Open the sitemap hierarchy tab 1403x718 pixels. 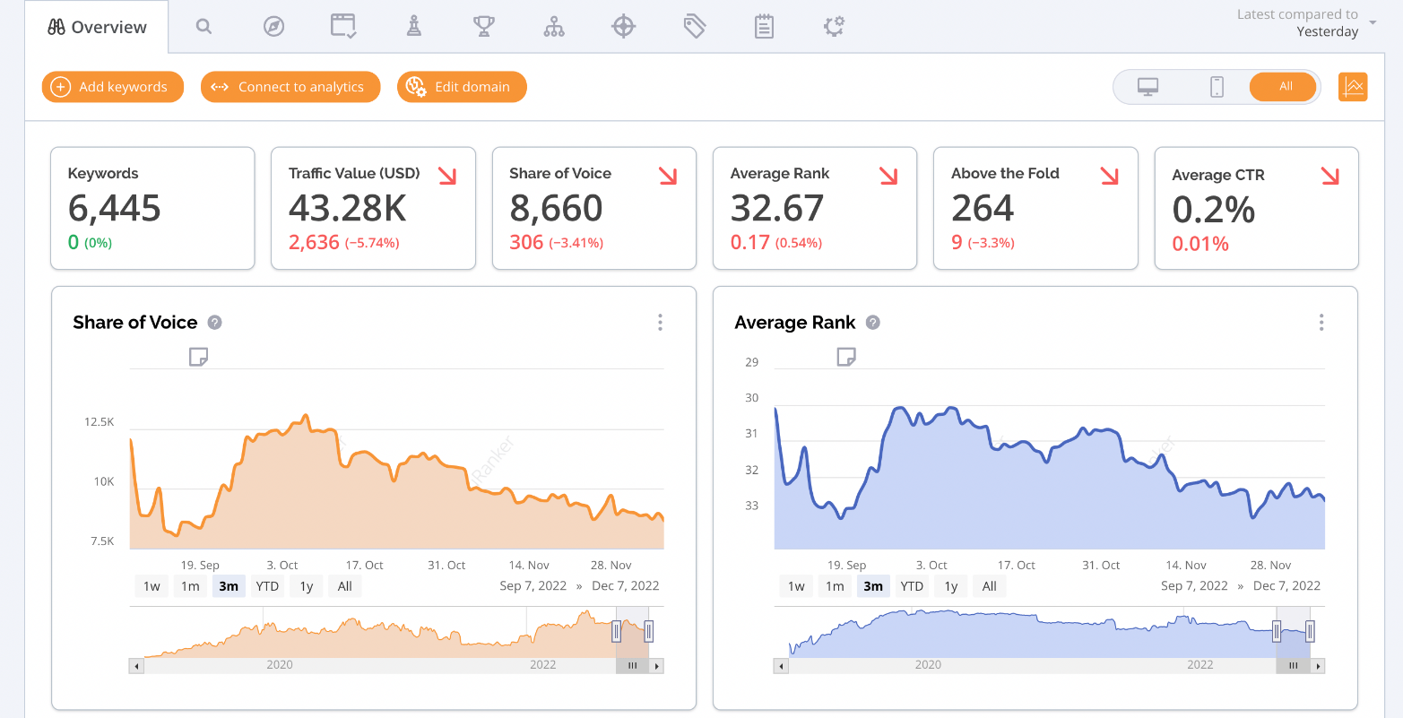click(554, 27)
